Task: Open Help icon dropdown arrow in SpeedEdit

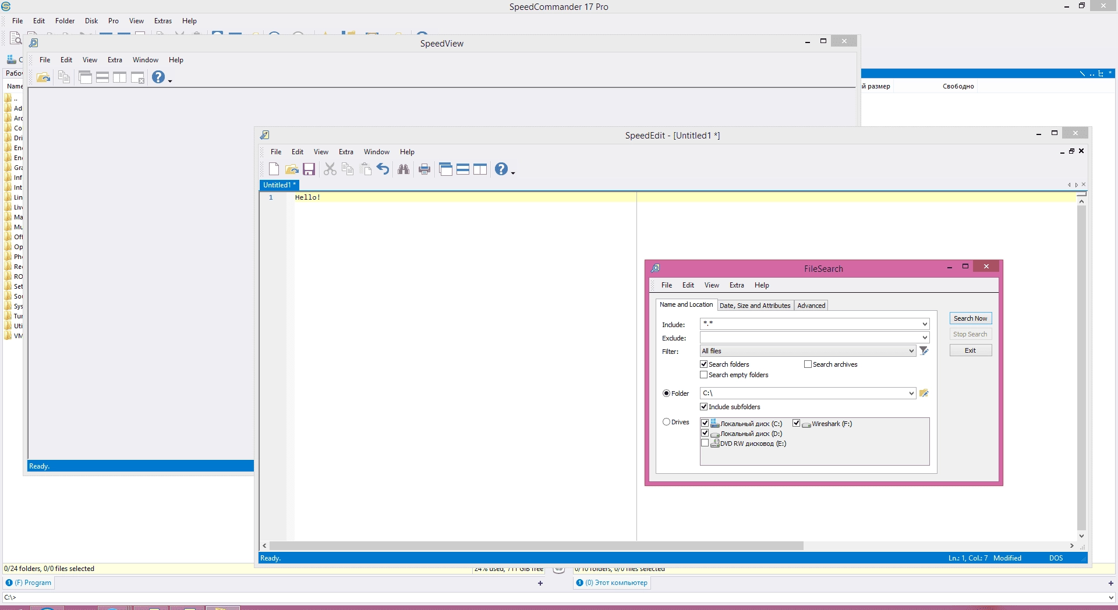Action: 513,172
